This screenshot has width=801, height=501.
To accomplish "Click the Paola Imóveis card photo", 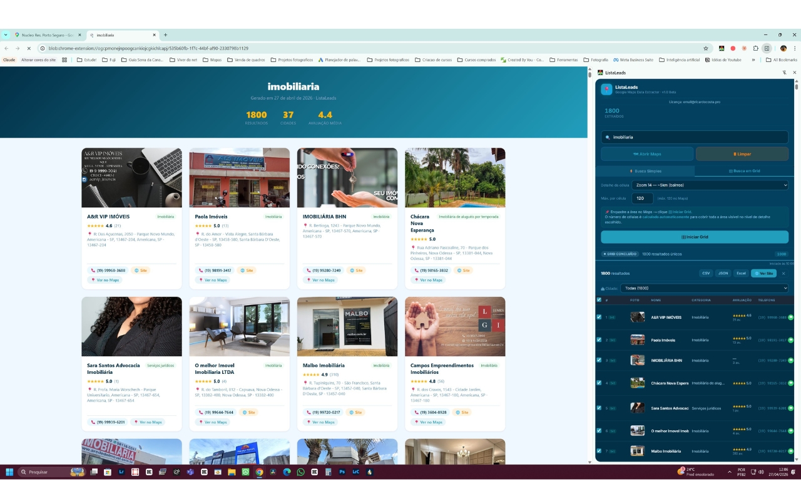I will pos(240,178).
